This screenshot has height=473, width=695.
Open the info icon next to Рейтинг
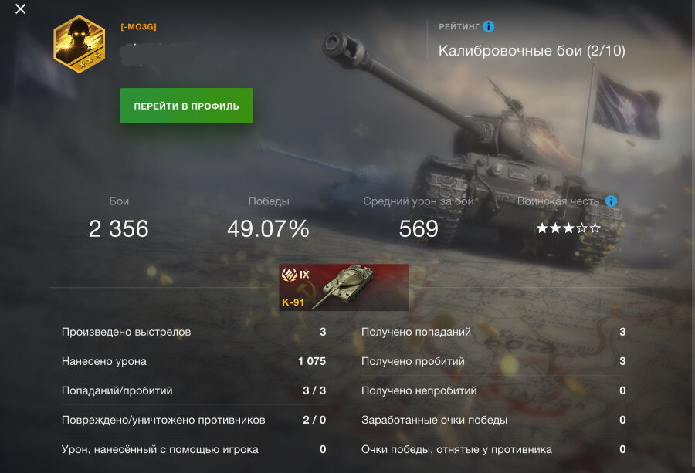[489, 26]
